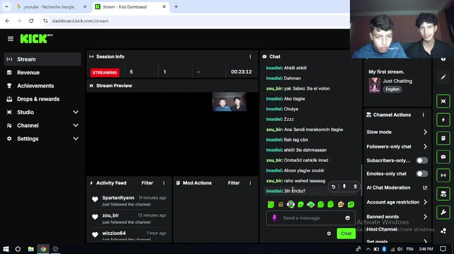Open a new browser tab
This screenshot has height=254, width=454.
pos(176,7)
